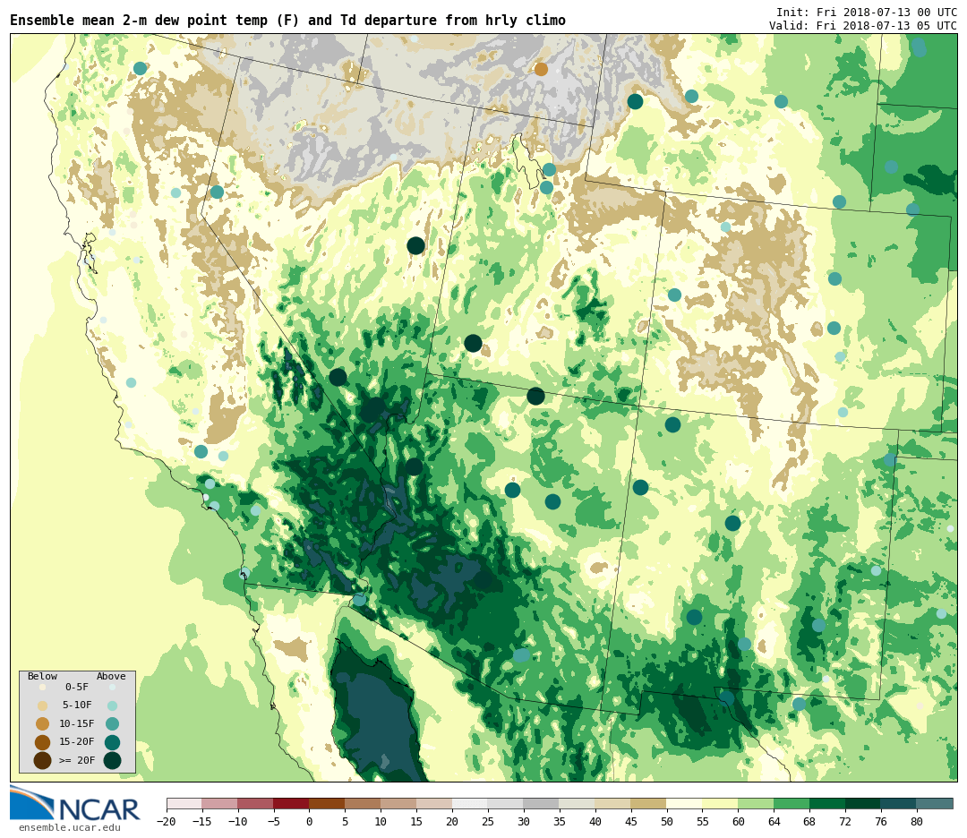967x838 pixels.
Task: Click the dark teal '>= 20F' Above legend circle
Action: point(112,760)
